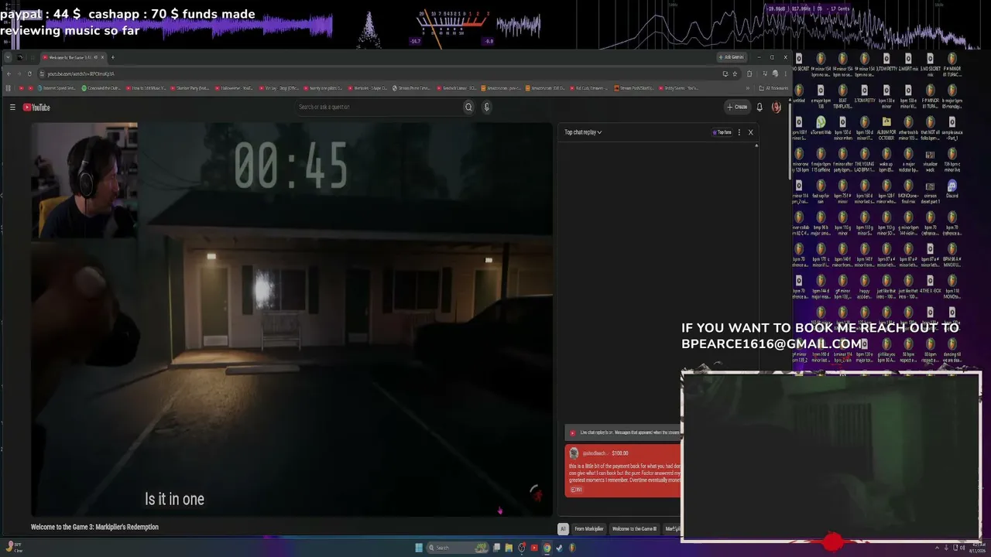
Task: Open the Windows Start menu
Action: 419,548
